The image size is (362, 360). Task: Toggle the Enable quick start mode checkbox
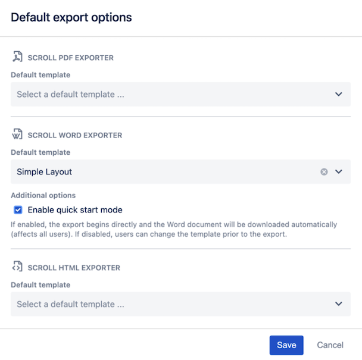point(18,210)
